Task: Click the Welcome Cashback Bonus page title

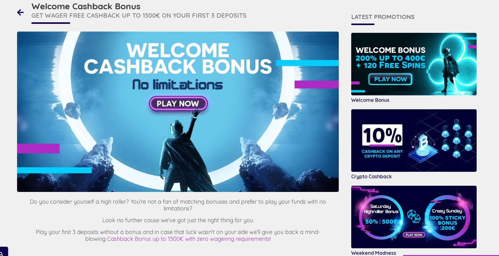Action: [86, 6]
